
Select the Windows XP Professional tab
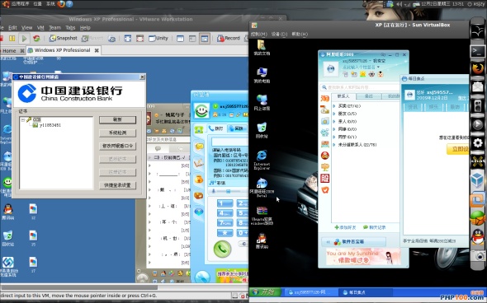(x=62, y=50)
